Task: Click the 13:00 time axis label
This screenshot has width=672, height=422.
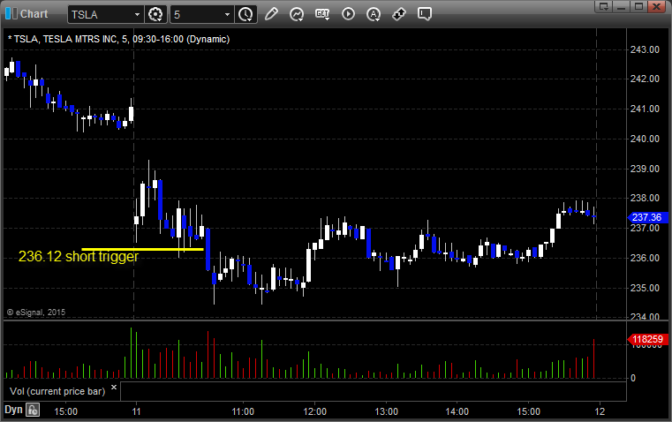Action: (387, 411)
